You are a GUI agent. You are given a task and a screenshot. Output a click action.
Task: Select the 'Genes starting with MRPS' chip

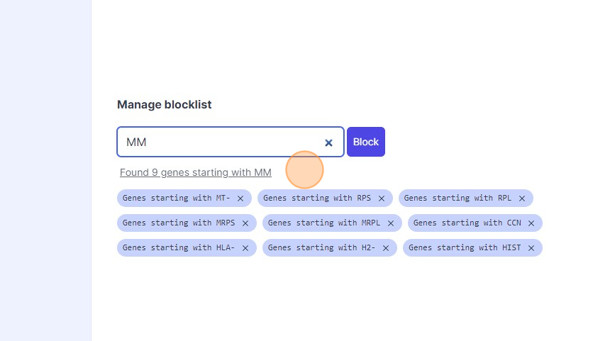[178, 223]
